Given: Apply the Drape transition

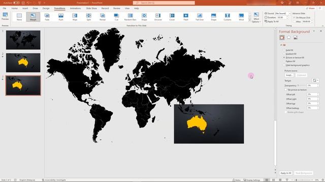Looking at the screenshot, I should coord(214,17).
